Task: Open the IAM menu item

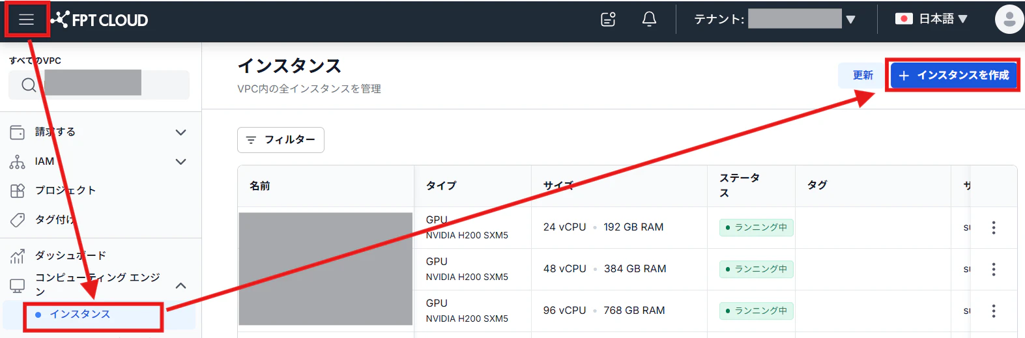Action: pos(45,162)
